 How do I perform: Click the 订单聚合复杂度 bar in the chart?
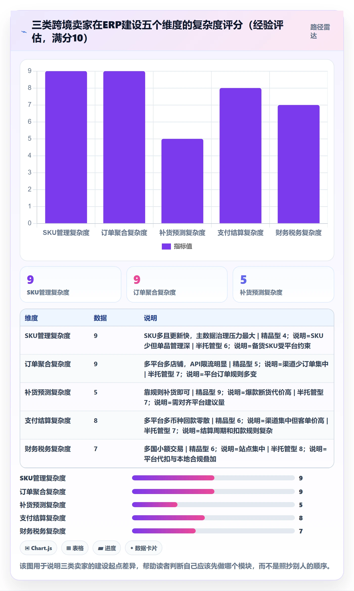click(x=124, y=147)
